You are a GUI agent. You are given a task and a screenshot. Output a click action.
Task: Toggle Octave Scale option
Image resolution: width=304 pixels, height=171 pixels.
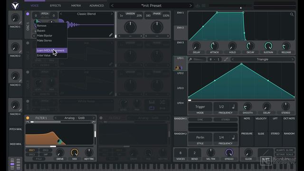coord(285,154)
